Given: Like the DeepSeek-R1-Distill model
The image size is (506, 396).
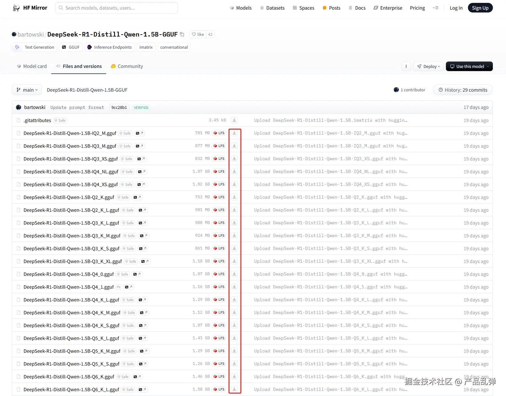Looking at the screenshot, I should click(x=198, y=34).
